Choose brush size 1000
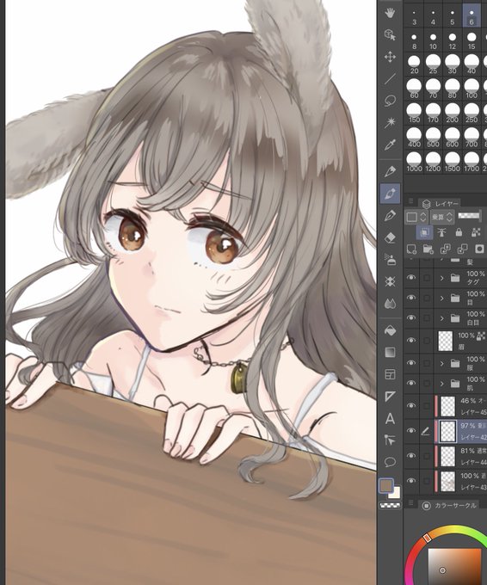 click(414, 163)
